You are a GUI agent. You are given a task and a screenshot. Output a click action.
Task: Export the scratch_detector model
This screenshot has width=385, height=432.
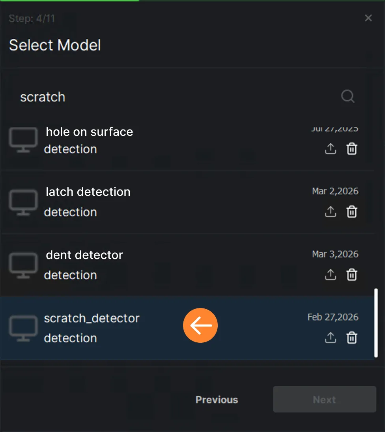tap(331, 338)
